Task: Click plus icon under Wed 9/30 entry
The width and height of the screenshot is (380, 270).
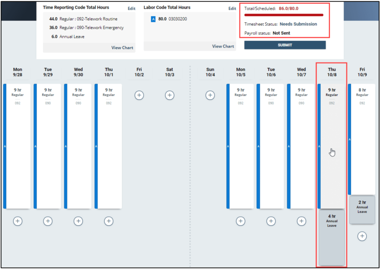Action: click(x=78, y=221)
